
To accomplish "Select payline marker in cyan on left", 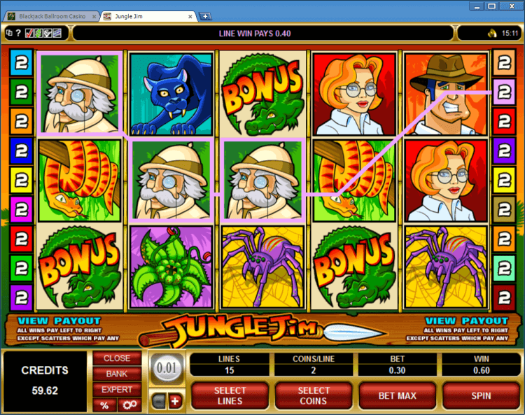I will click(21, 62).
